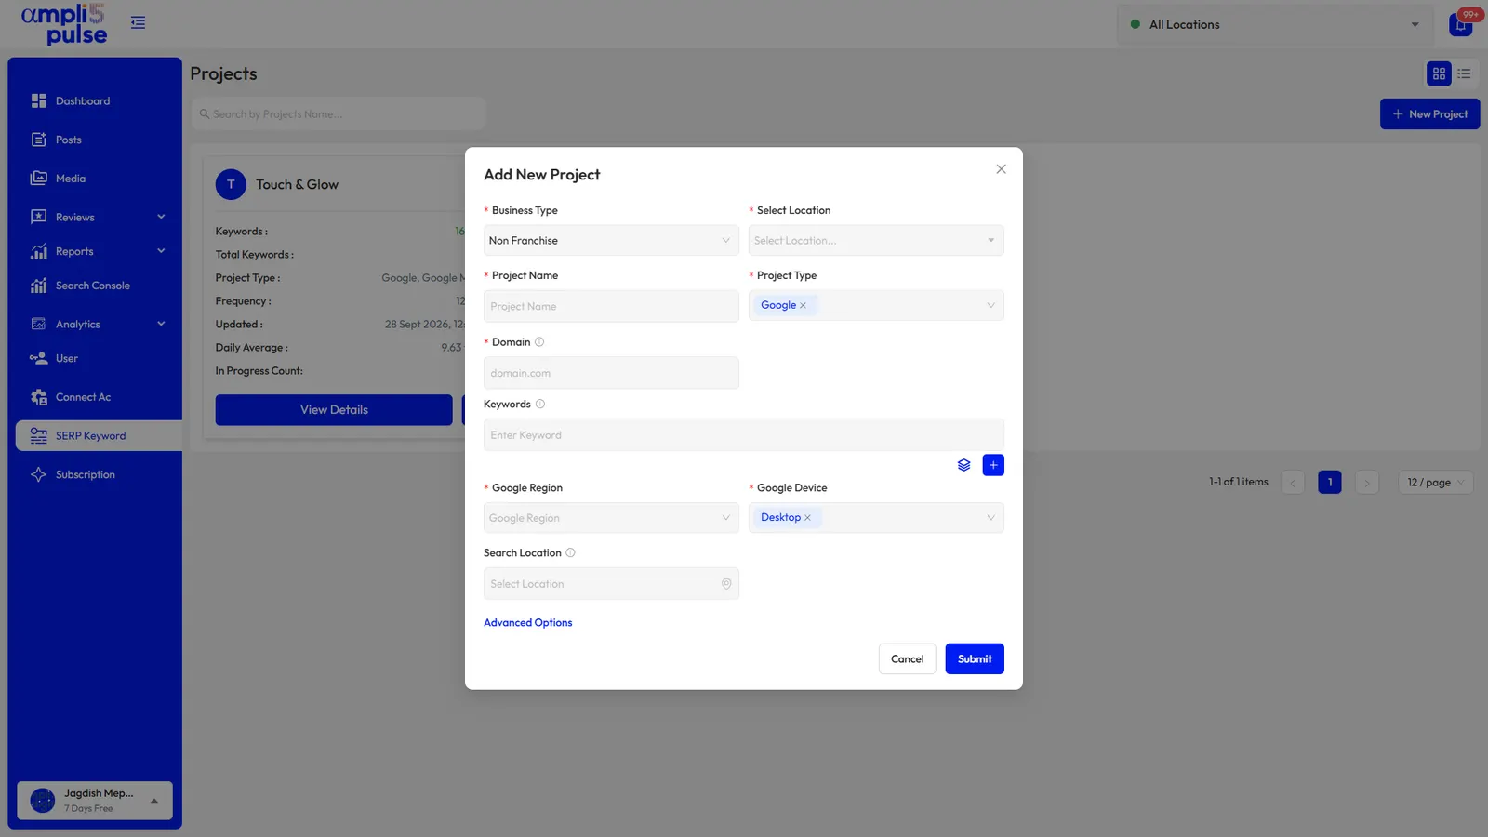Click the Keywords info icon

pyautogui.click(x=540, y=405)
